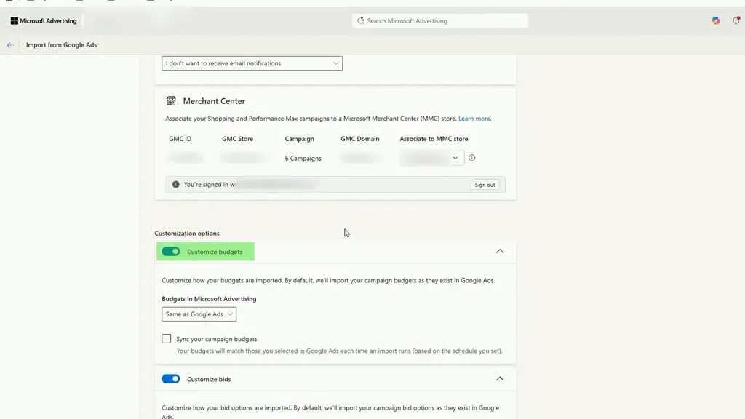This screenshot has height=419, width=745.
Task: Open the email notifications dropdown
Action: (x=252, y=63)
